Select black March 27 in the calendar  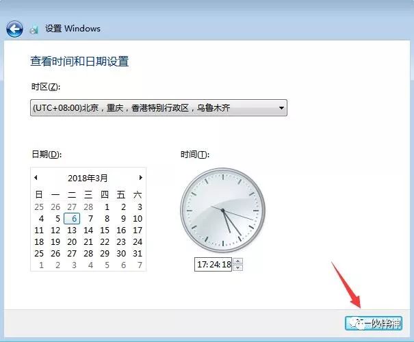pos(72,253)
